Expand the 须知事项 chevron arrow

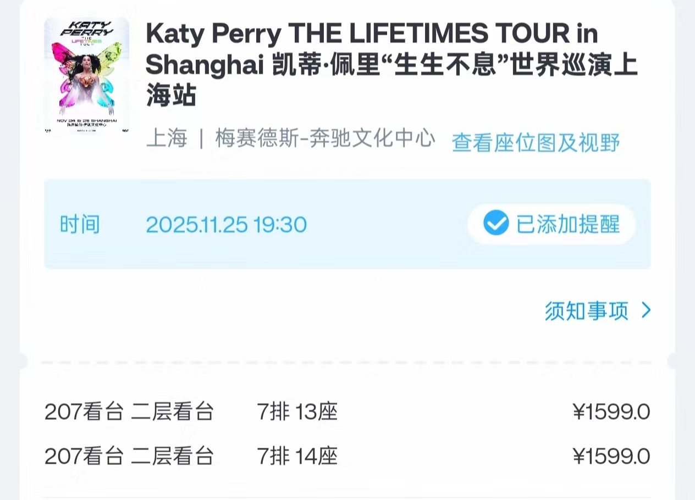[x=646, y=310]
